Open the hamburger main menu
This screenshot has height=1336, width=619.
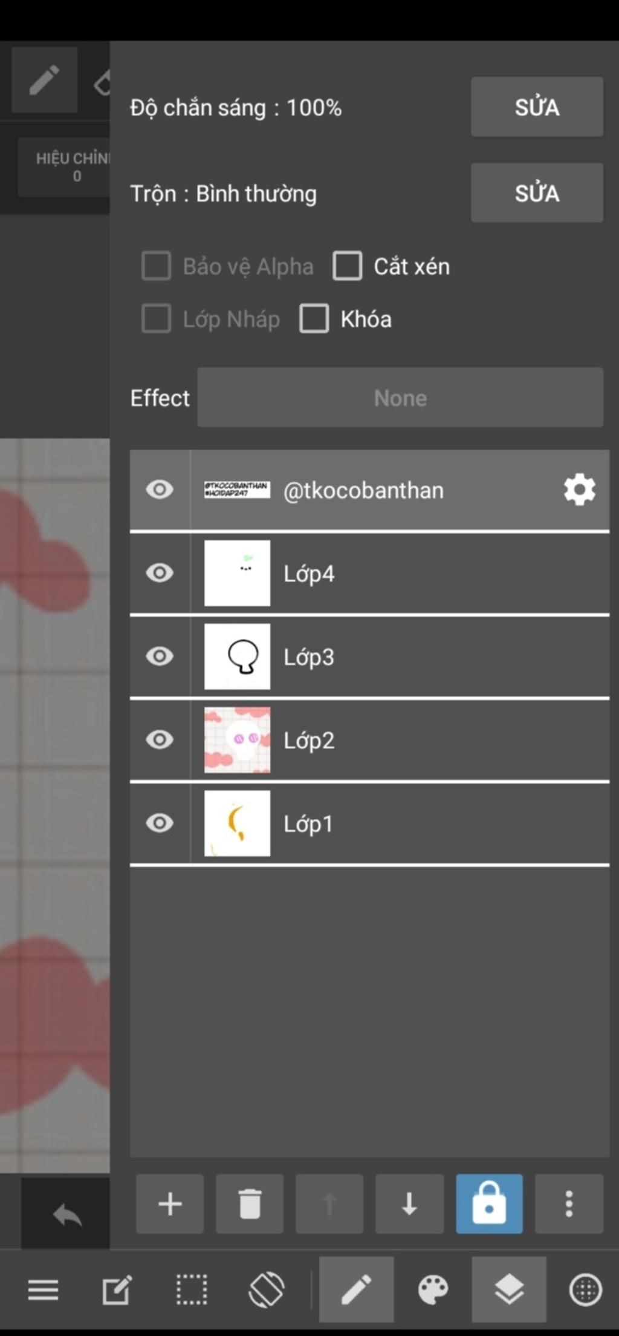coord(43,1289)
